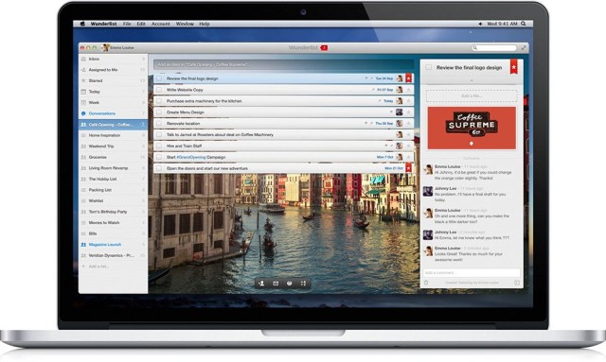Check off Write Website Copy
The width and height of the screenshot is (606, 362).
point(159,90)
